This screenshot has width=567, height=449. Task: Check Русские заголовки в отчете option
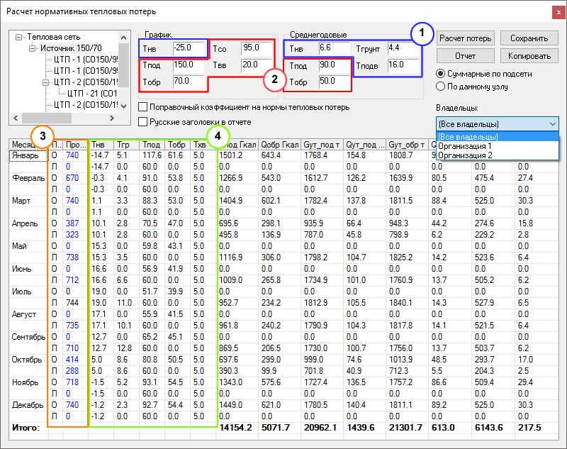coord(144,122)
